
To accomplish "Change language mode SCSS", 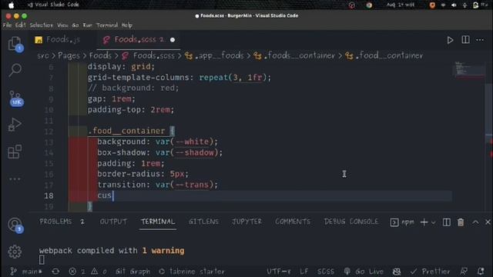I will click(x=325, y=272).
